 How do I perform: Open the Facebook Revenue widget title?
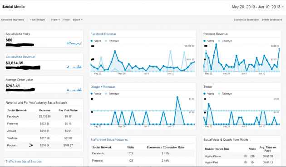click(103, 34)
